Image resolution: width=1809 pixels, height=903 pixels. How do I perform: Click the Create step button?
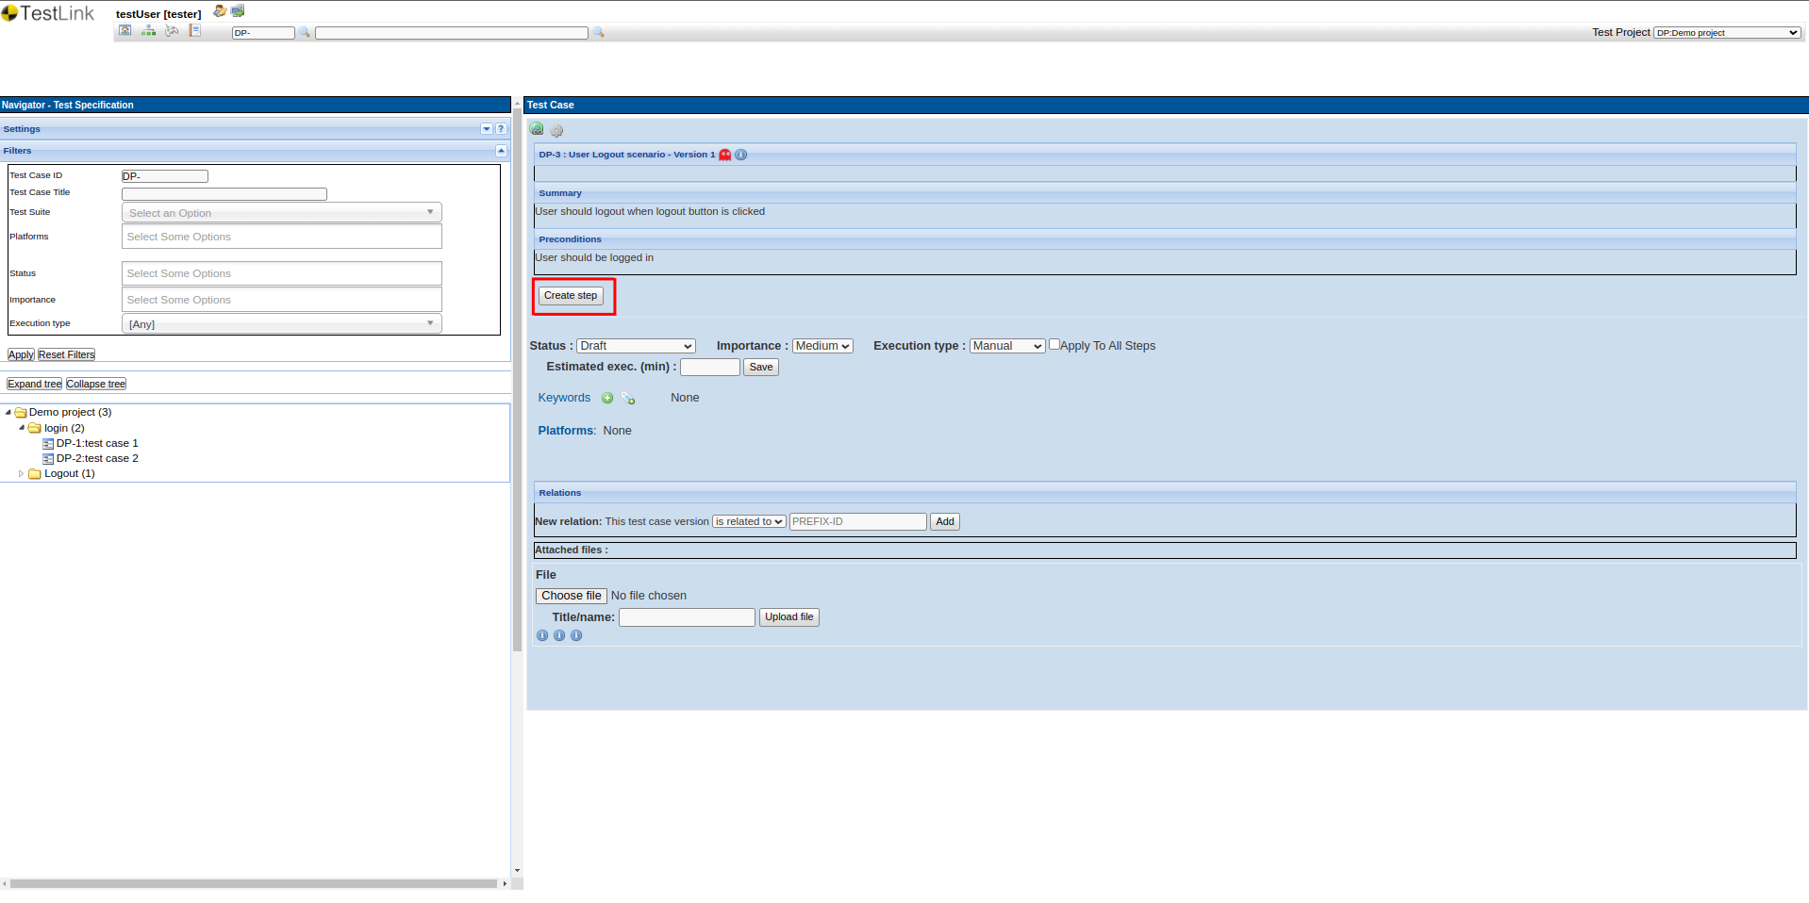pyautogui.click(x=571, y=296)
